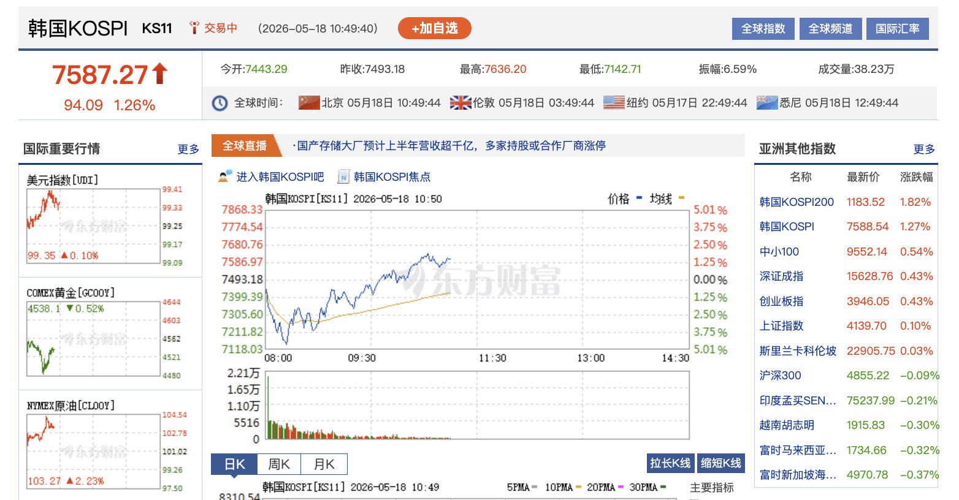Click the 10PMA legend marker
959x500 pixels.
click(578, 487)
